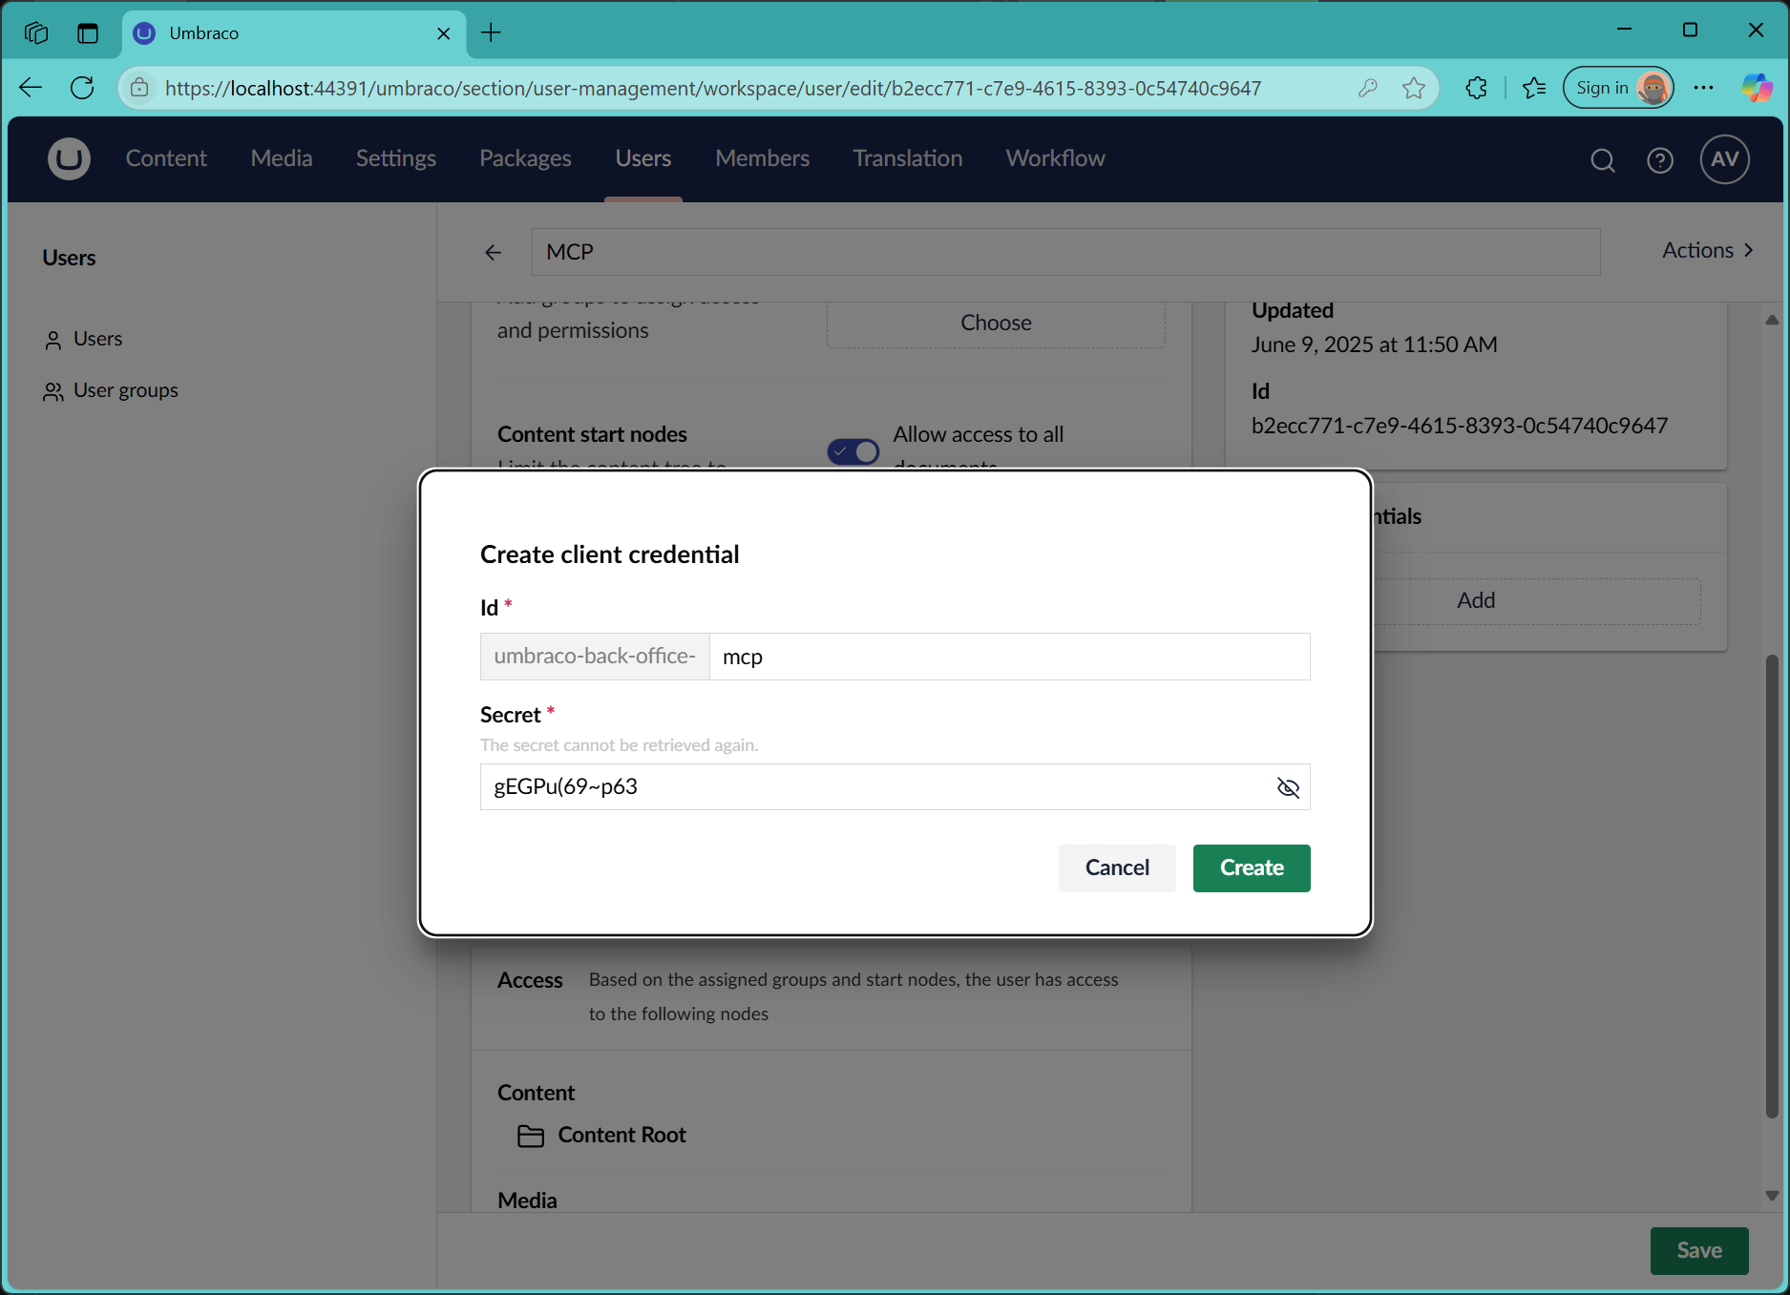Close the Umbraco browser tab

(444, 33)
